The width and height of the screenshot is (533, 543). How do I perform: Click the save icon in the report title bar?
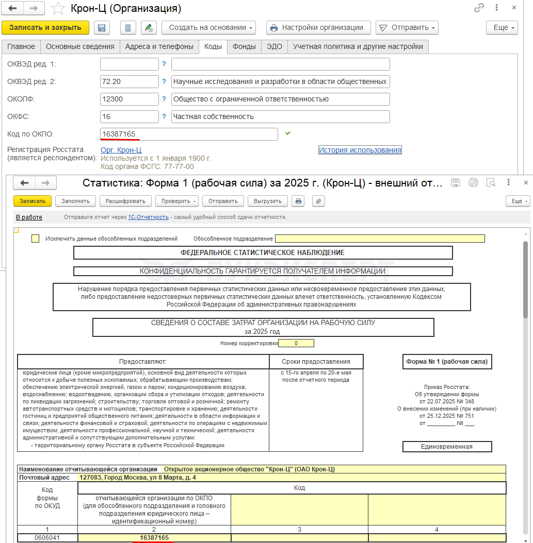pos(455,182)
